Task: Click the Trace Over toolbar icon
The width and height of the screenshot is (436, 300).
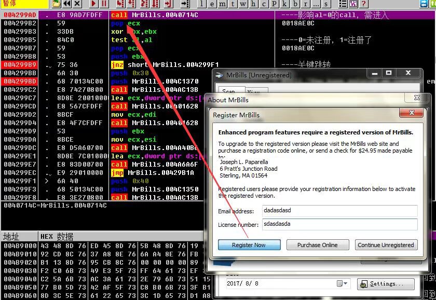Action: pos(155,4)
